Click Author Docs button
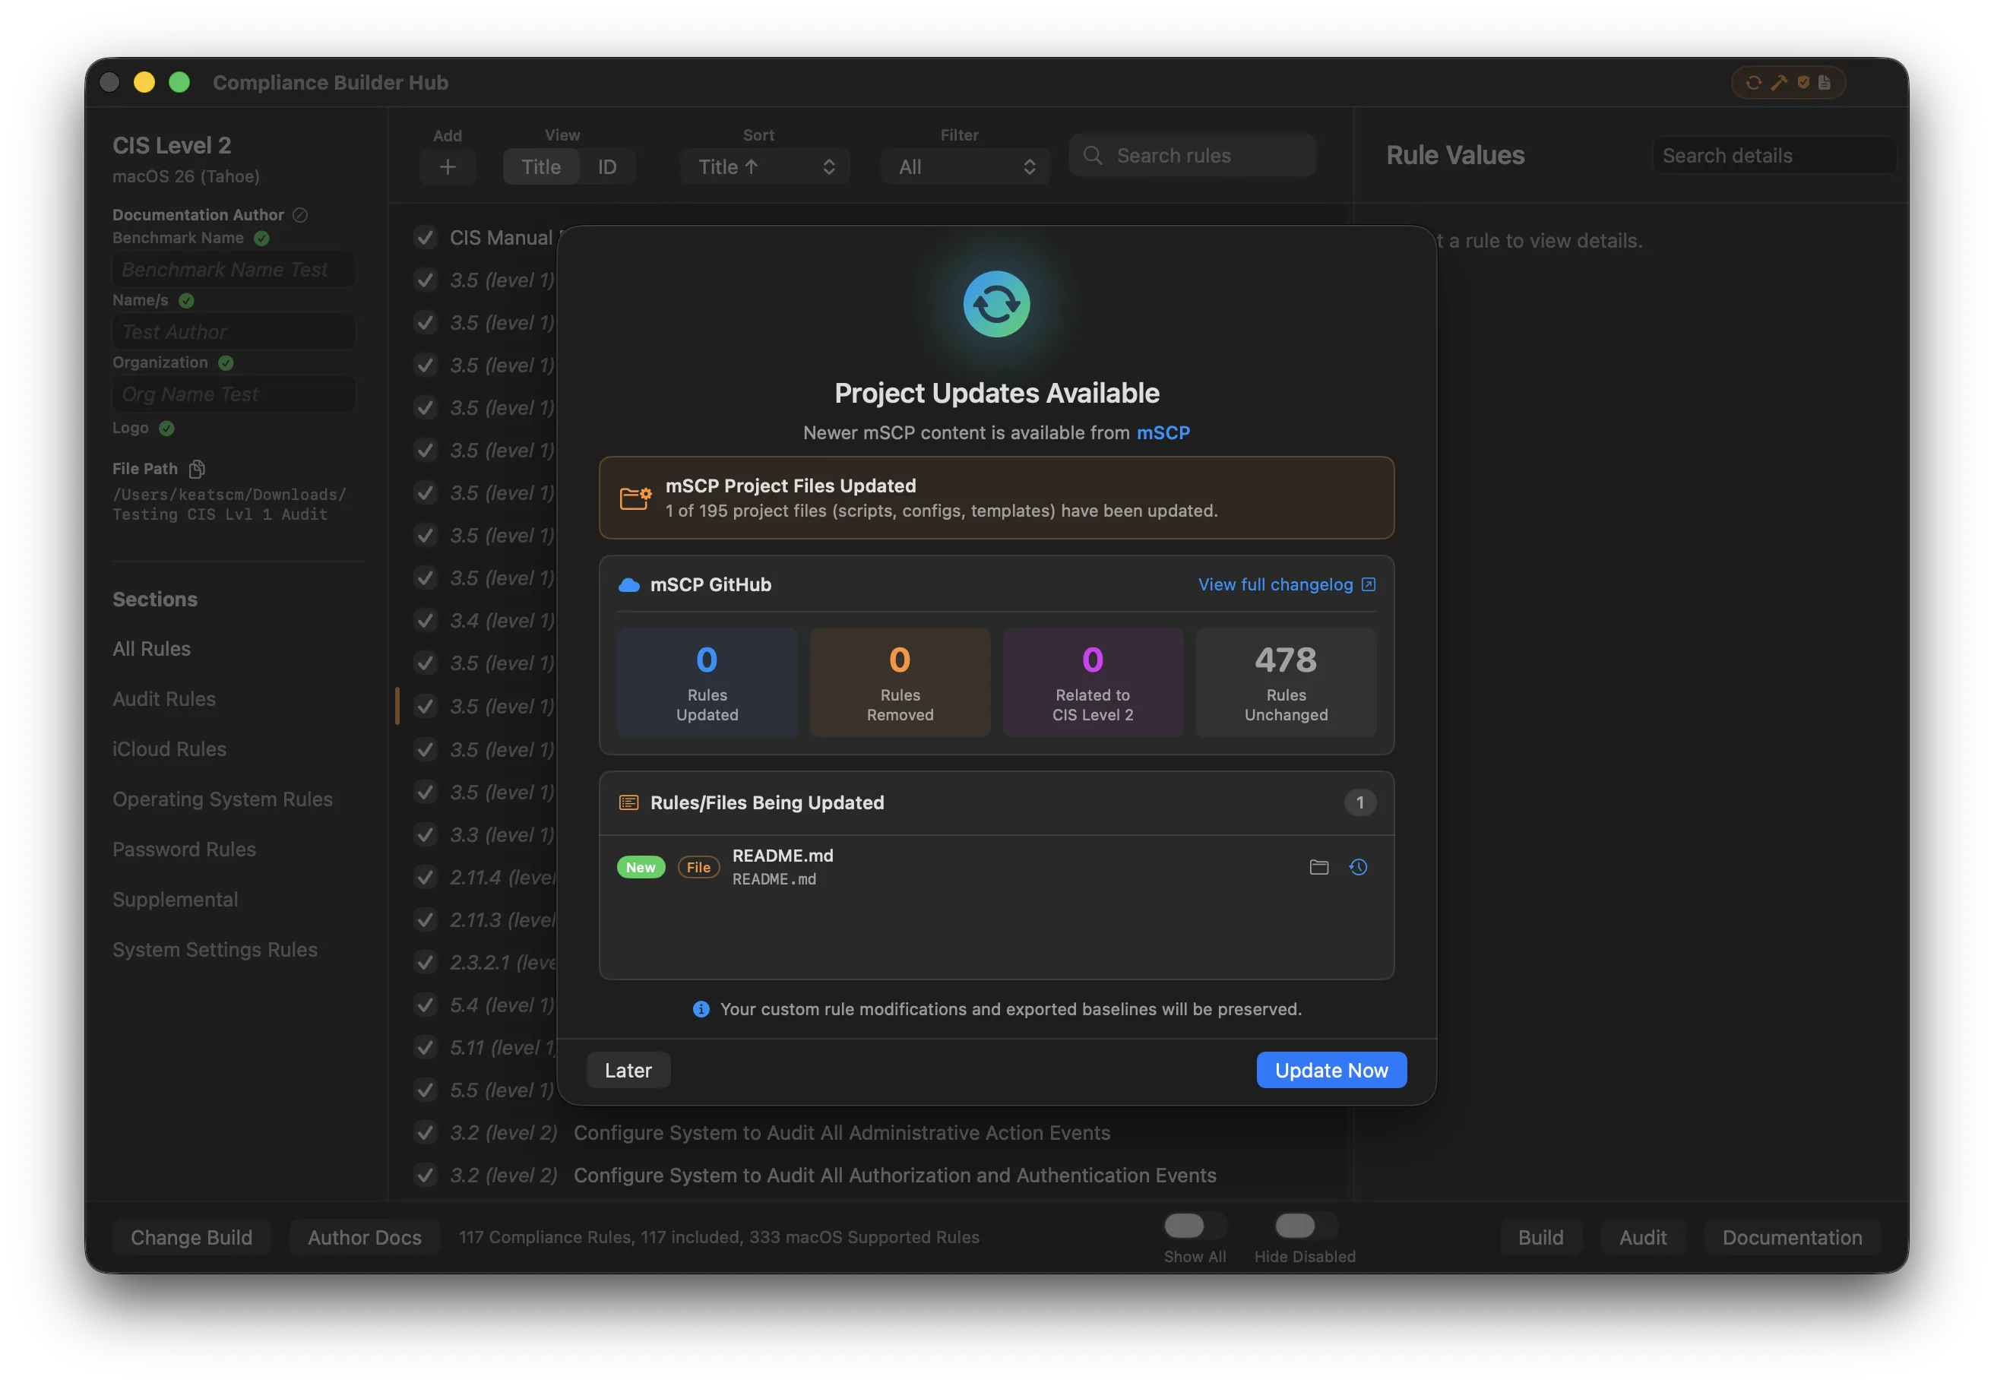This screenshot has height=1386, width=1994. [364, 1238]
